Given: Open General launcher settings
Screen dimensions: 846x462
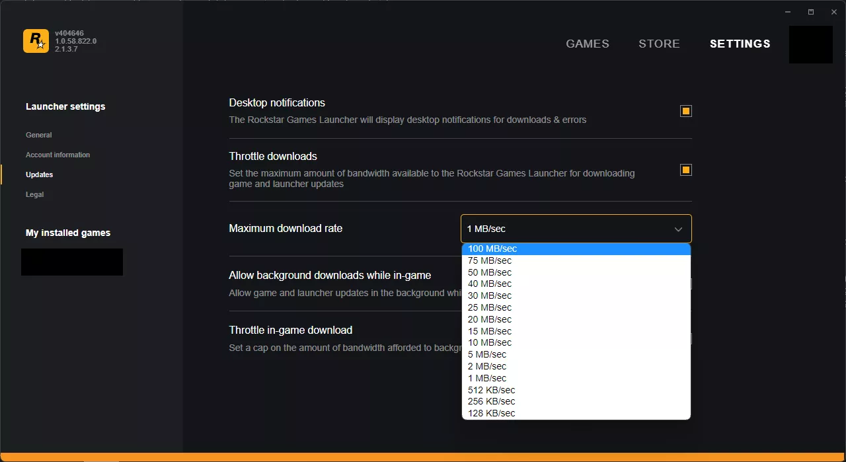Looking at the screenshot, I should point(38,135).
